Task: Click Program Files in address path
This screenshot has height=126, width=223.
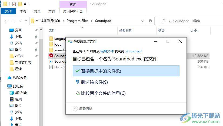Action: [78, 21]
